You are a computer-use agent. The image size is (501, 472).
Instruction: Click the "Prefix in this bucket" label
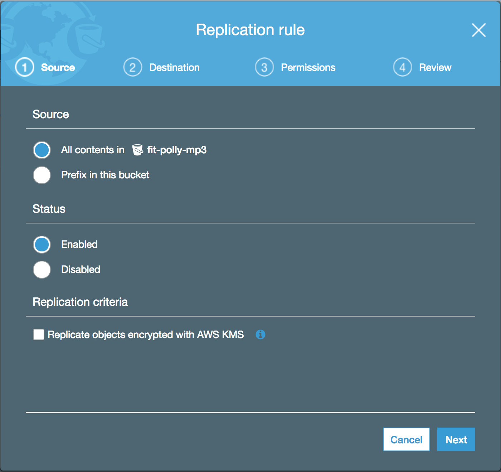click(105, 175)
